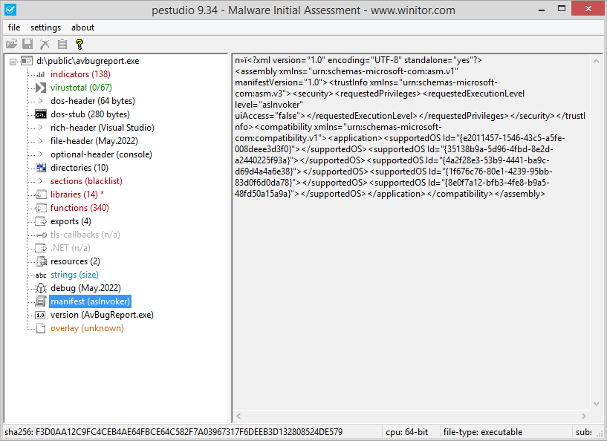Click the vertical scrollbar down arrow
This screenshot has width=607, height=441.
coord(596,403)
